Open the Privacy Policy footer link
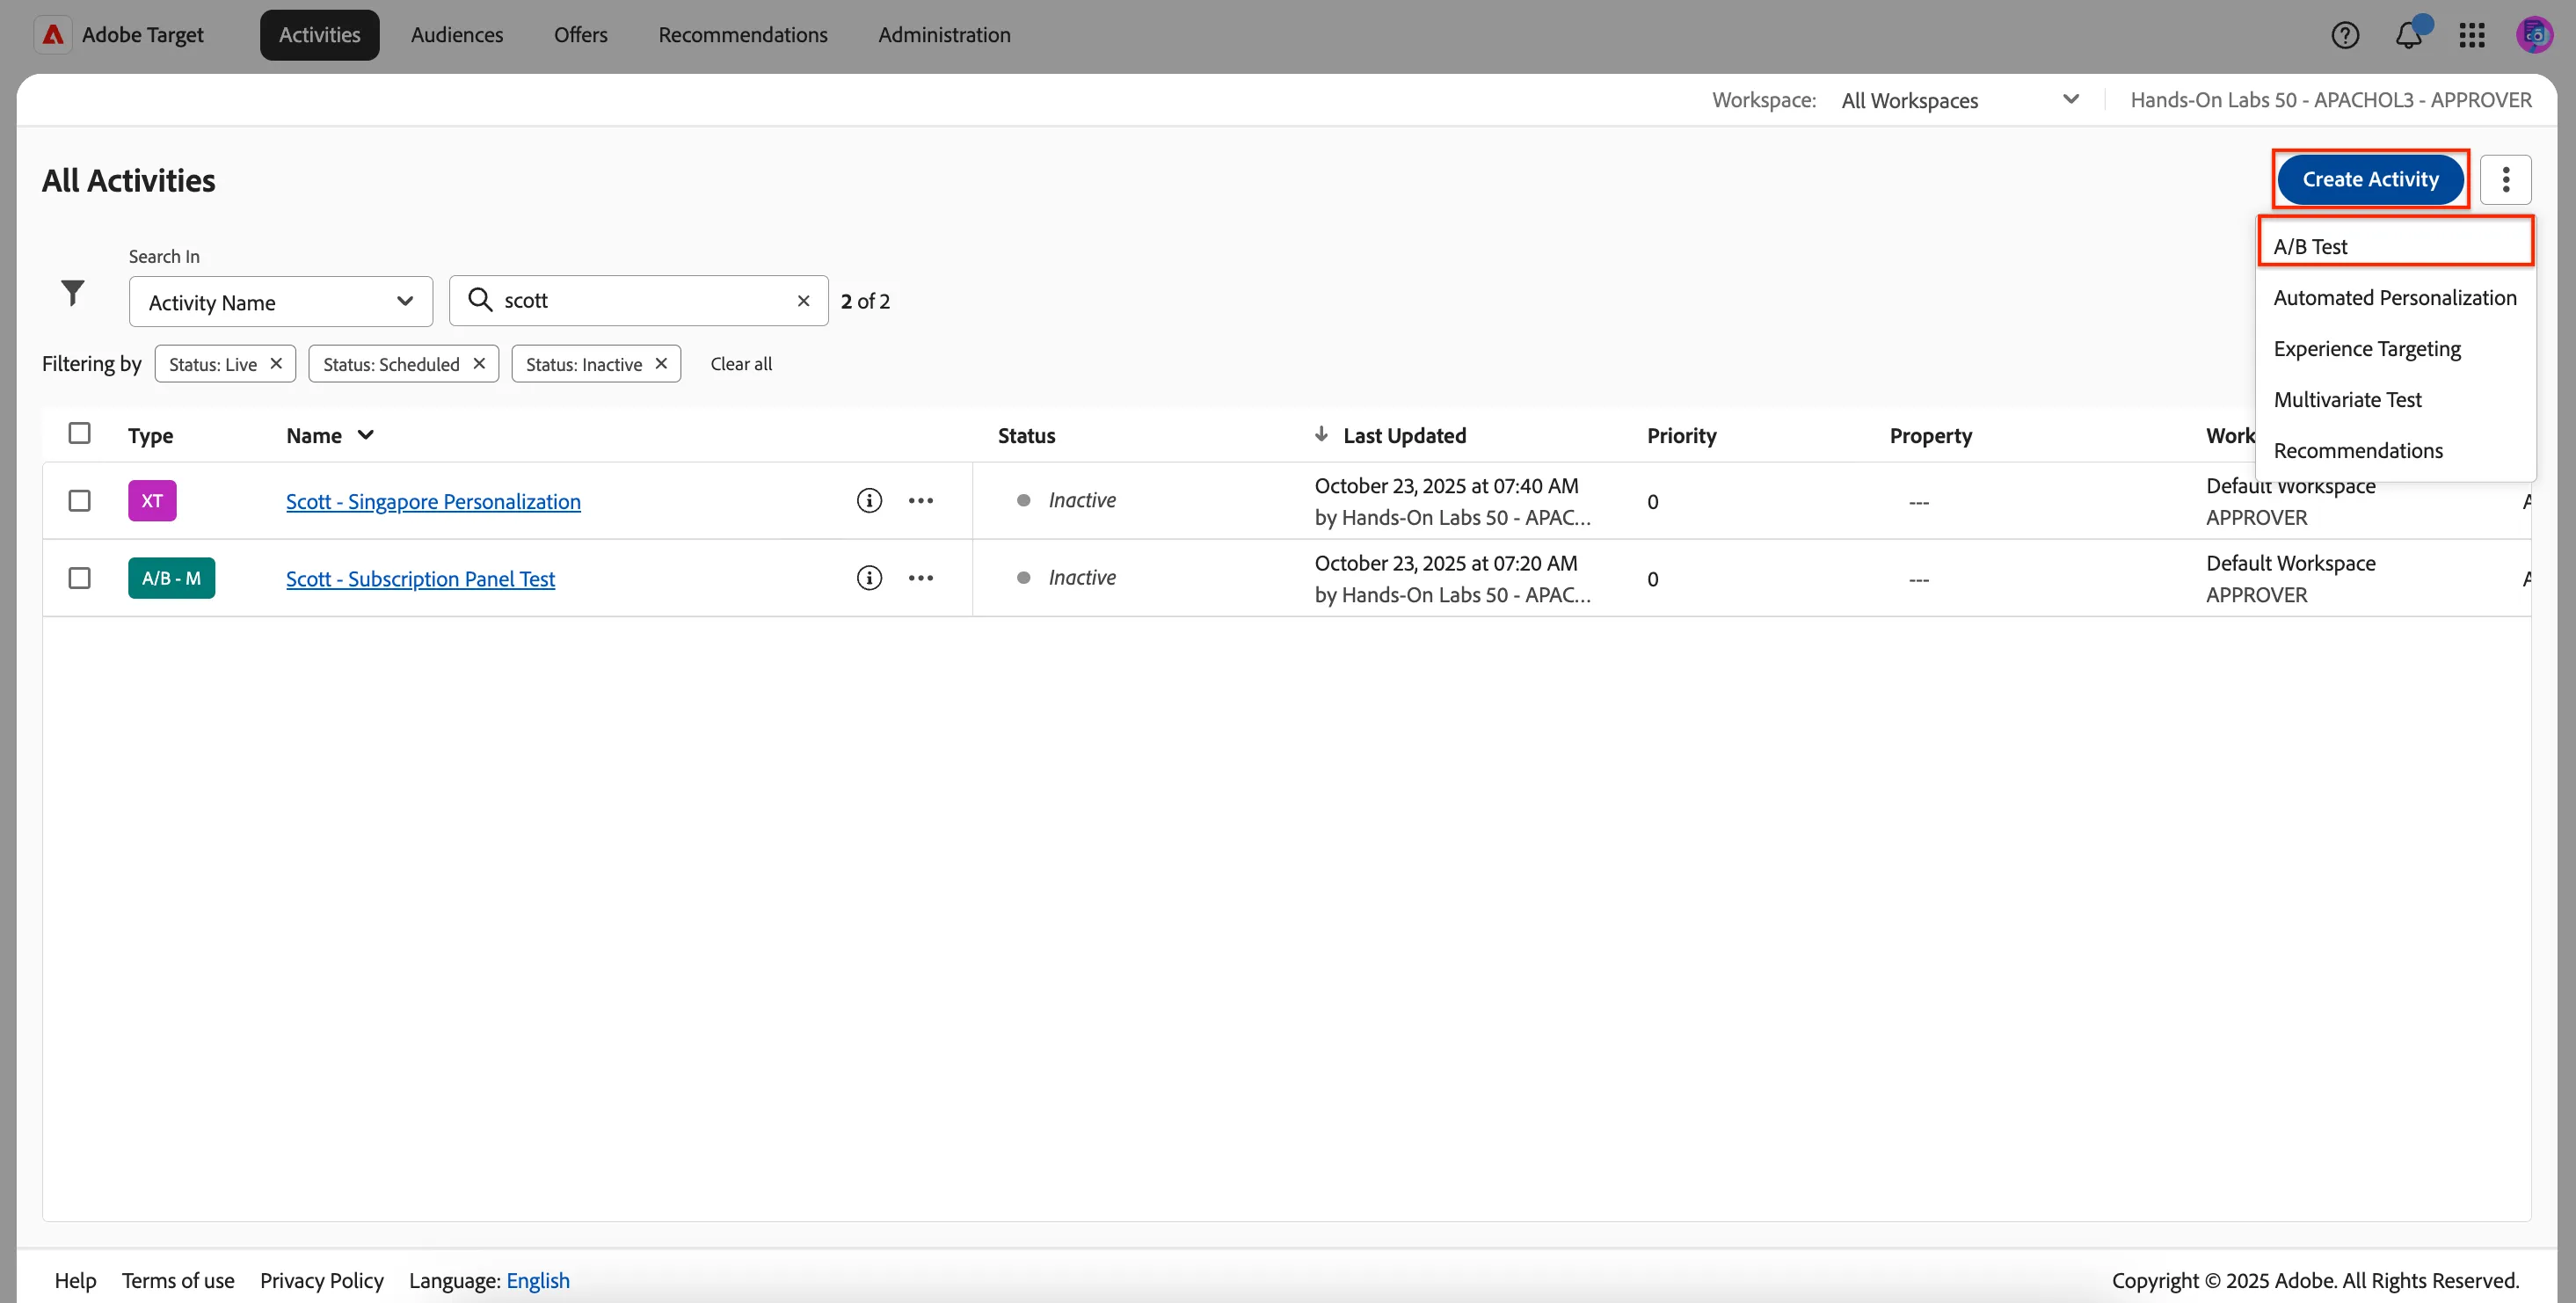 (322, 1280)
